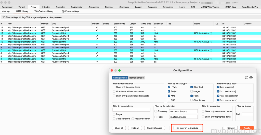Image resolution: width=261 pixels, height=135 pixels.
Task: Click the orange Apply button
Action: click(x=246, y=128)
